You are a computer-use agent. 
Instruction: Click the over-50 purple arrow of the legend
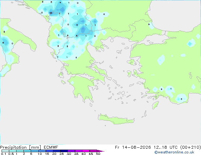(x=101, y=151)
